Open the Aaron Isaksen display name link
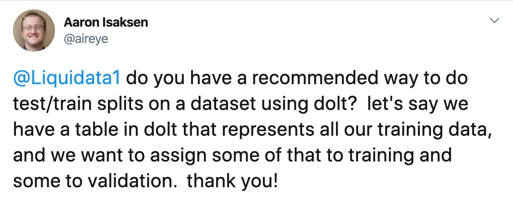The image size is (513, 201). click(106, 22)
